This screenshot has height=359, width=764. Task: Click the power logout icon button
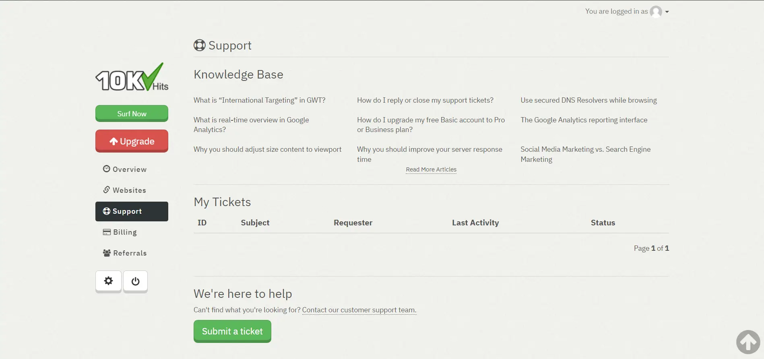coord(135,281)
